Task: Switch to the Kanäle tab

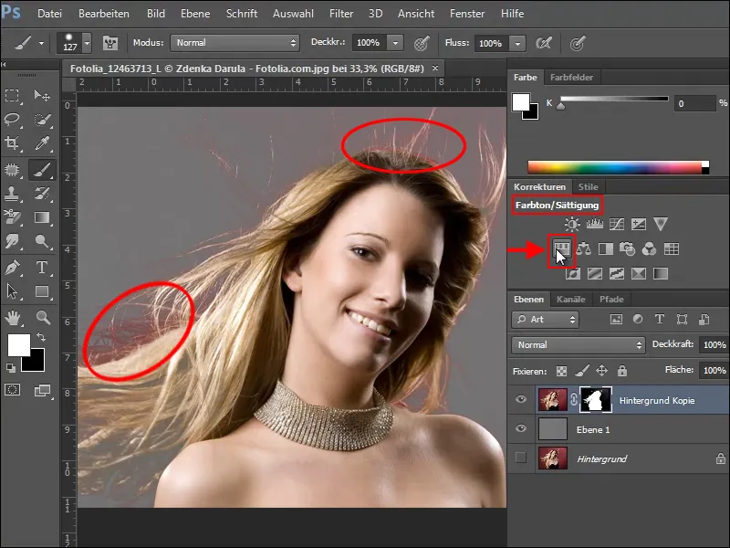Action: (571, 300)
